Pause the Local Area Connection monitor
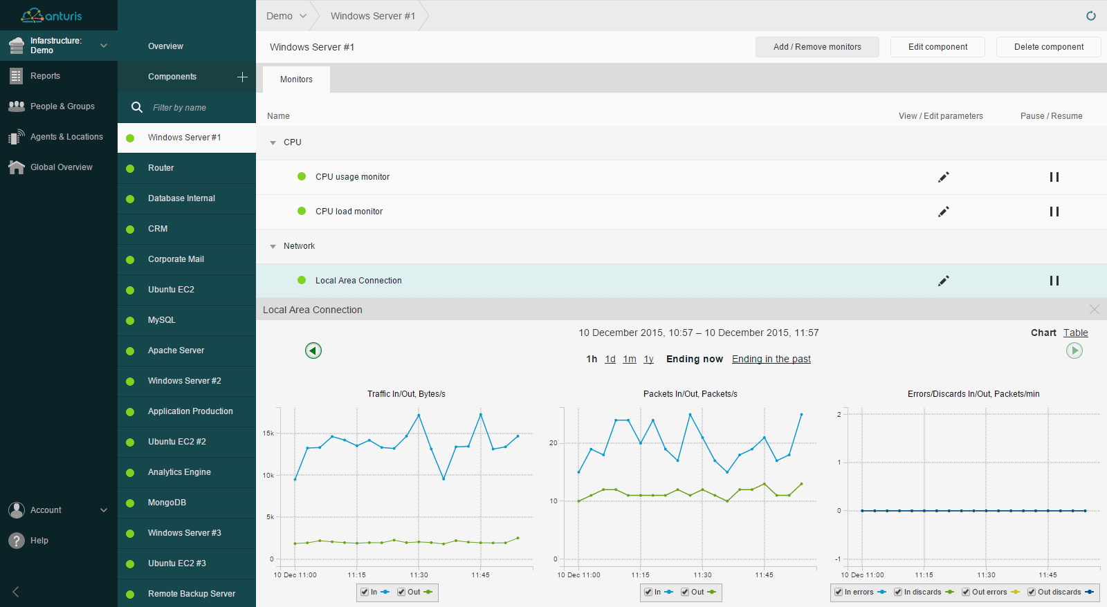Image resolution: width=1107 pixels, height=607 pixels. (1054, 281)
